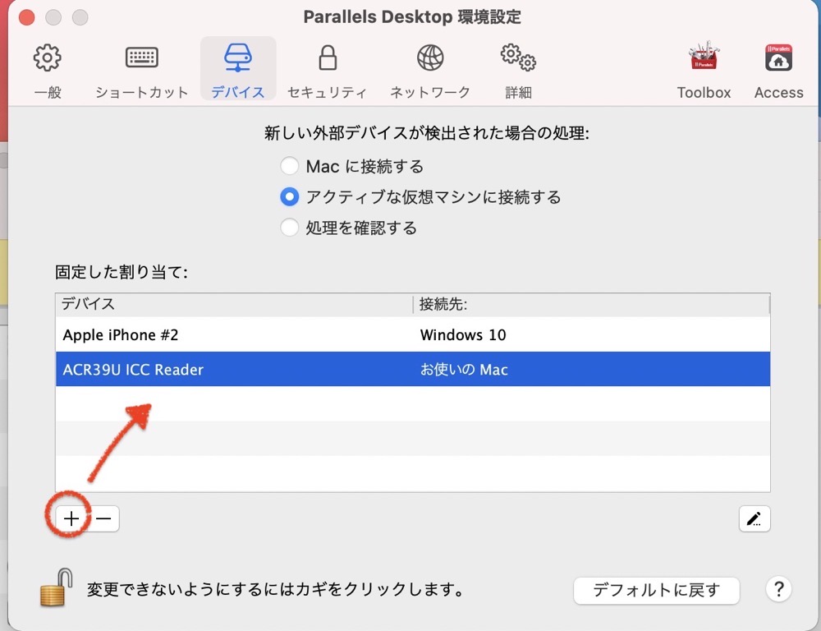
Task: Edit assignment using the pencil button
Action: click(754, 518)
